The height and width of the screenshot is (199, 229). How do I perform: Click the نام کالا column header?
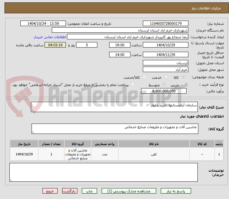point(154,144)
